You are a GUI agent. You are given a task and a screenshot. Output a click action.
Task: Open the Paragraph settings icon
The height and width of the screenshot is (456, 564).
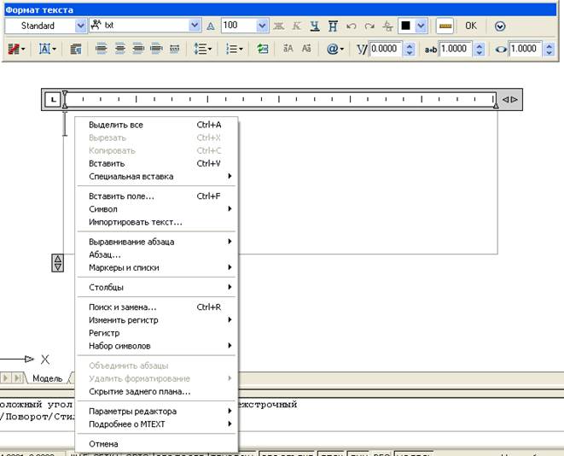(x=75, y=50)
